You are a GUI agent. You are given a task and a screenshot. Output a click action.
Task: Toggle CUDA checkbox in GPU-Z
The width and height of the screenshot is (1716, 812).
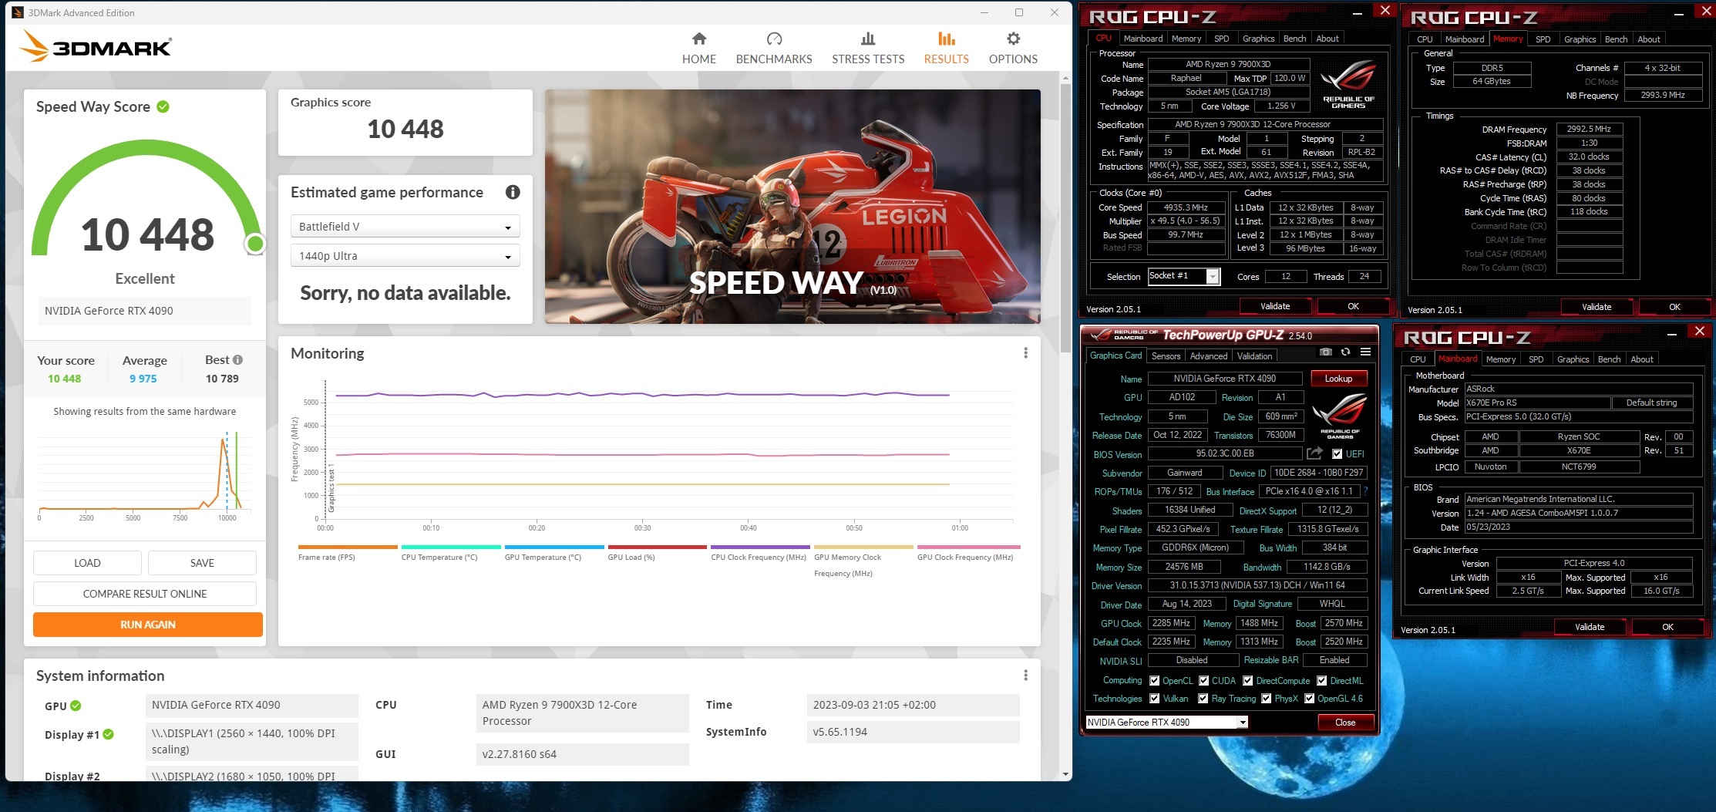1203,681
